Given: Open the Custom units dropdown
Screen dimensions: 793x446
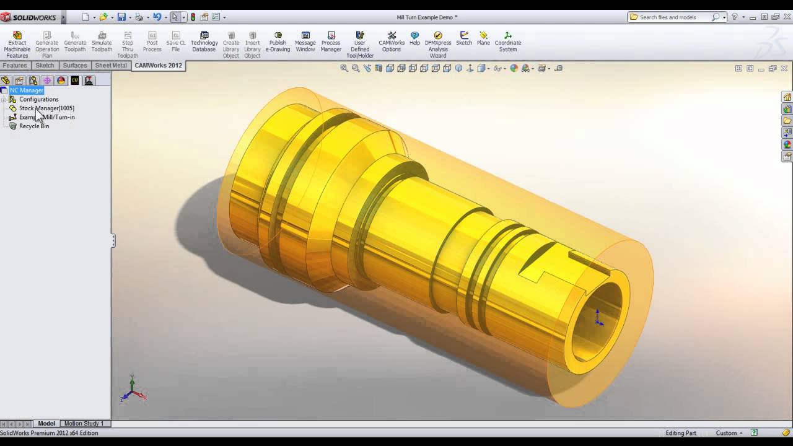Looking at the screenshot, I should 729,433.
